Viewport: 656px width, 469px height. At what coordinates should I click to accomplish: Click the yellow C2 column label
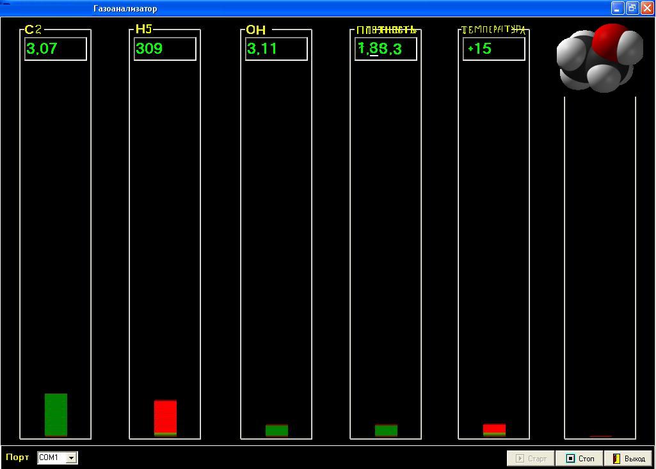[x=33, y=29]
